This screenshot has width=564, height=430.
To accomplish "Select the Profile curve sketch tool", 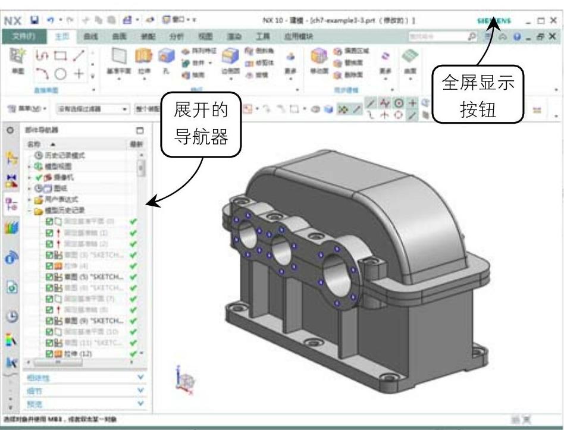I will pos(42,55).
